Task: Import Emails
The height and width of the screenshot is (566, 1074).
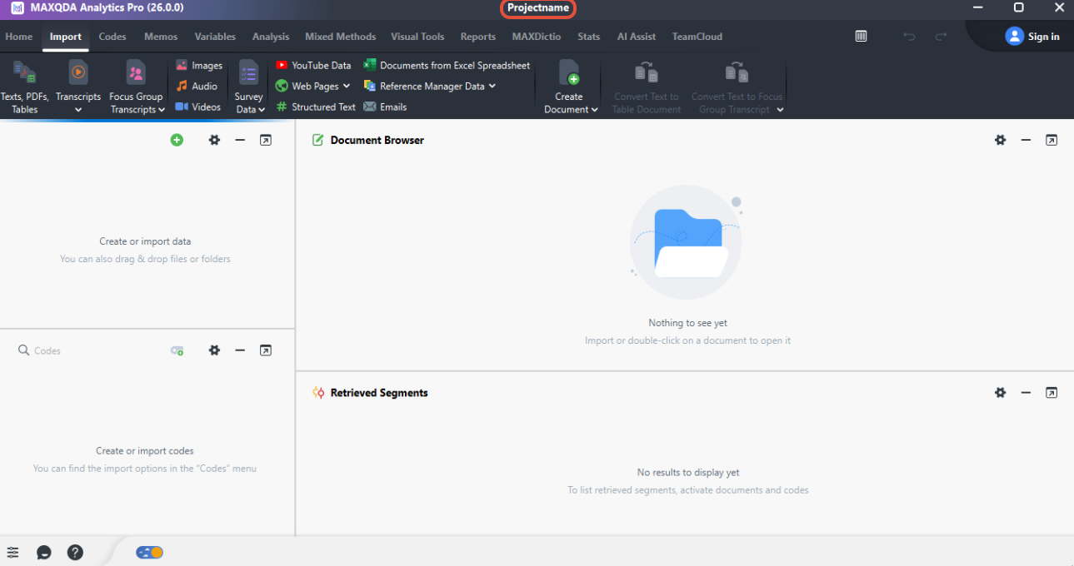Action: click(385, 107)
